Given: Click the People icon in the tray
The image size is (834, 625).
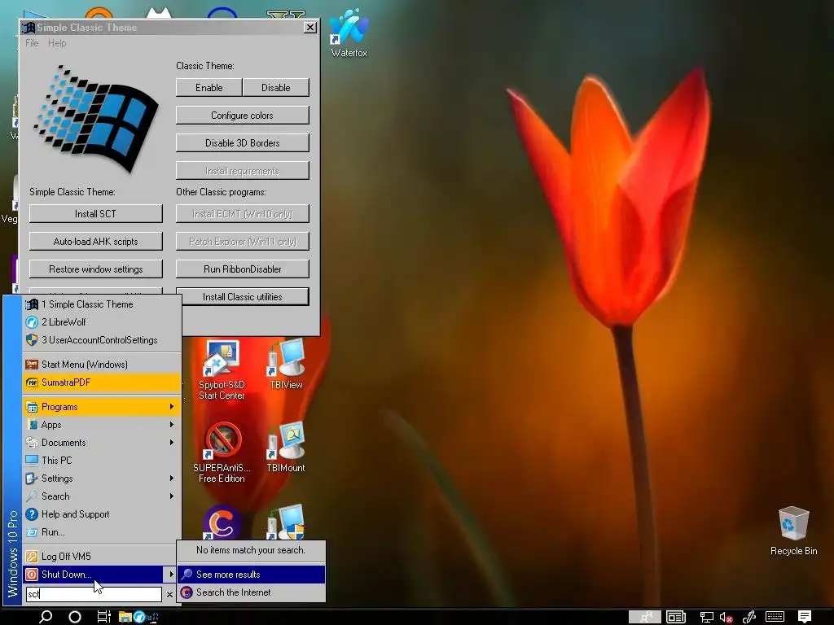Looking at the screenshot, I should click(645, 617).
